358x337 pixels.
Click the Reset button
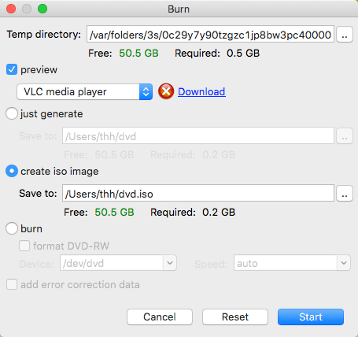pyautogui.click(x=235, y=317)
